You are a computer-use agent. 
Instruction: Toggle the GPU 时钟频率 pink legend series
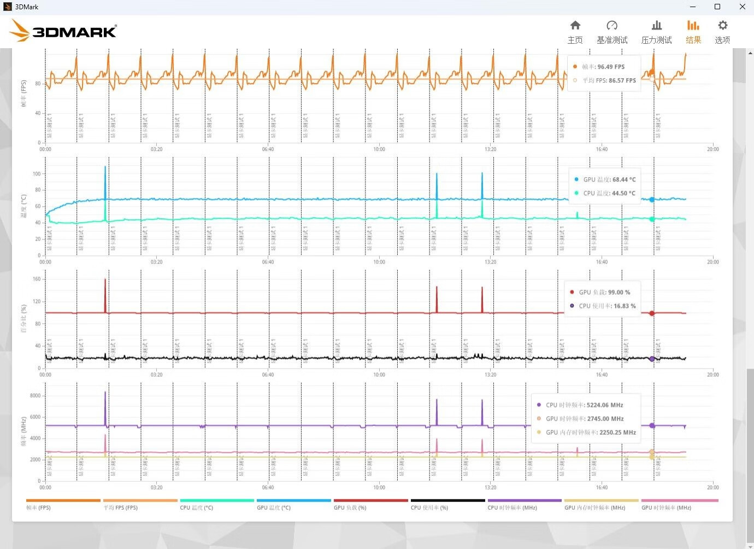point(680,504)
